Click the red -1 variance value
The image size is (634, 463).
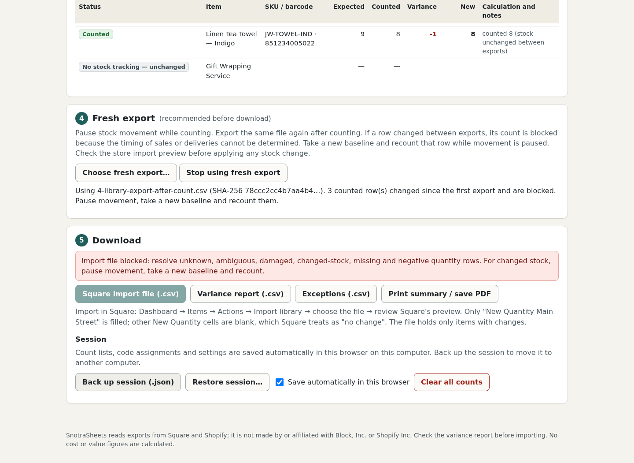(x=433, y=34)
